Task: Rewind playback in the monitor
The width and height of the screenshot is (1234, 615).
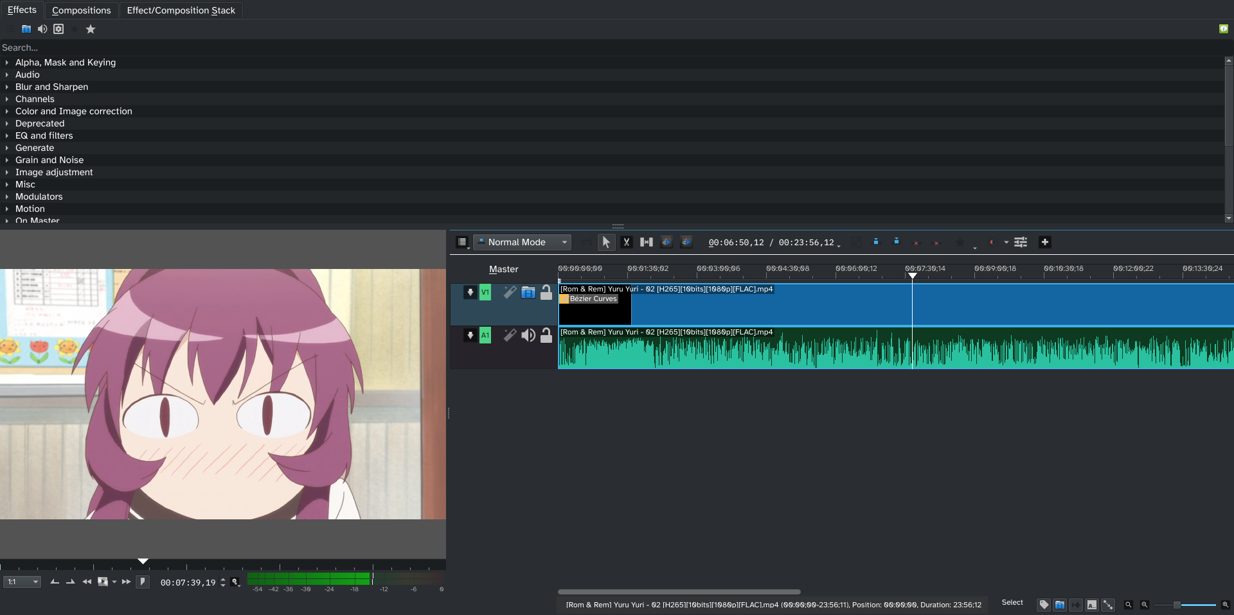Action: [87, 582]
